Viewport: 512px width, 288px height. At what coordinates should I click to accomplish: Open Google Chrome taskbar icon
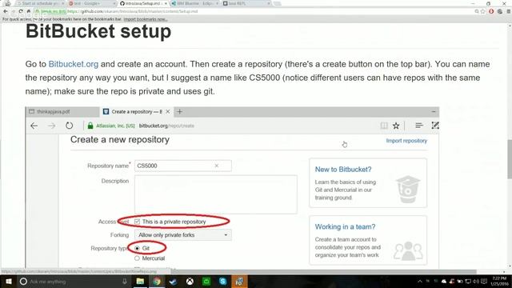click(157, 281)
